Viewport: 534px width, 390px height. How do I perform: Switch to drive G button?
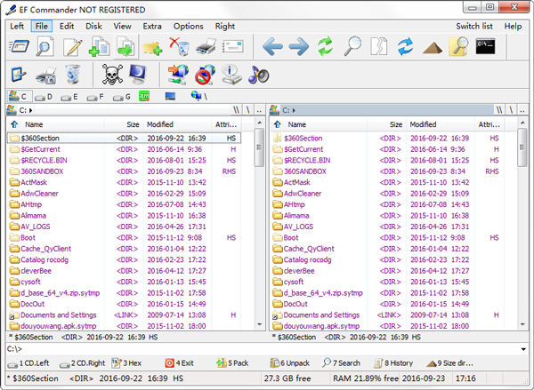coord(122,97)
